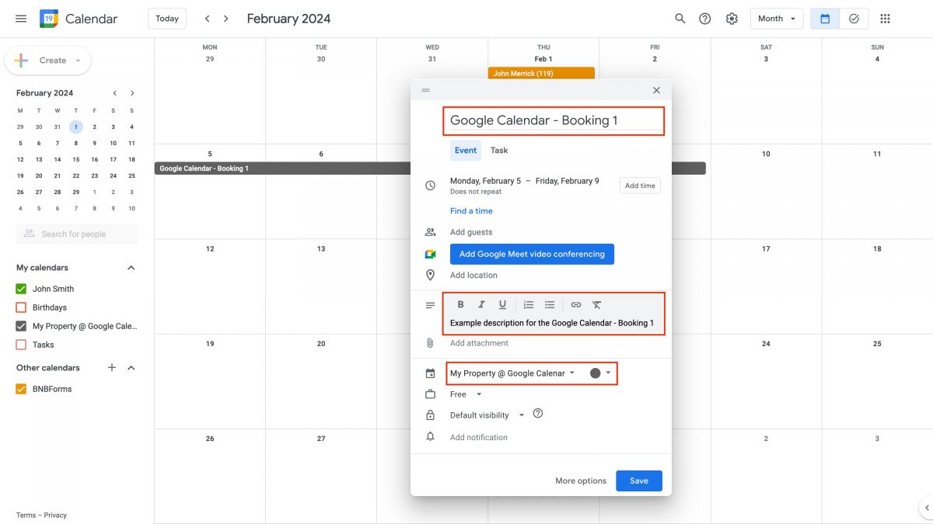Image resolution: width=933 pixels, height=524 pixels.
Task: Enable the Birthdays calendar
Action: pos(19,307)
